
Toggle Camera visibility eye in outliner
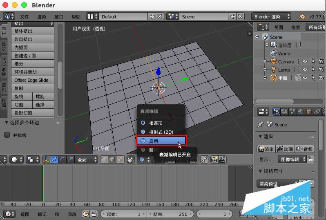click(x=305, y=61)
